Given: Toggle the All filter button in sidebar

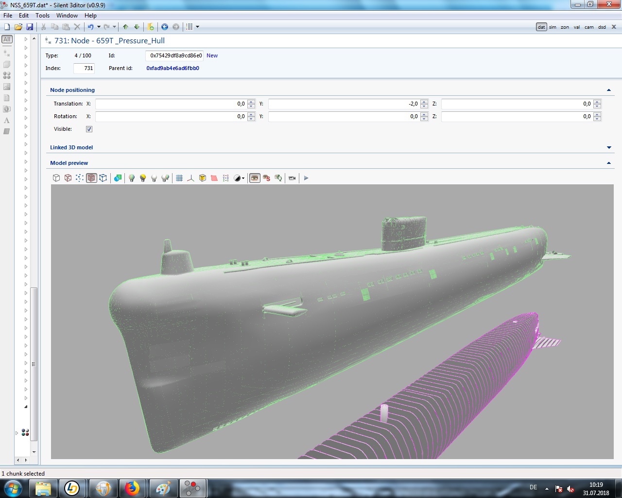Looking at the screenshot, I should coord(7,39).
